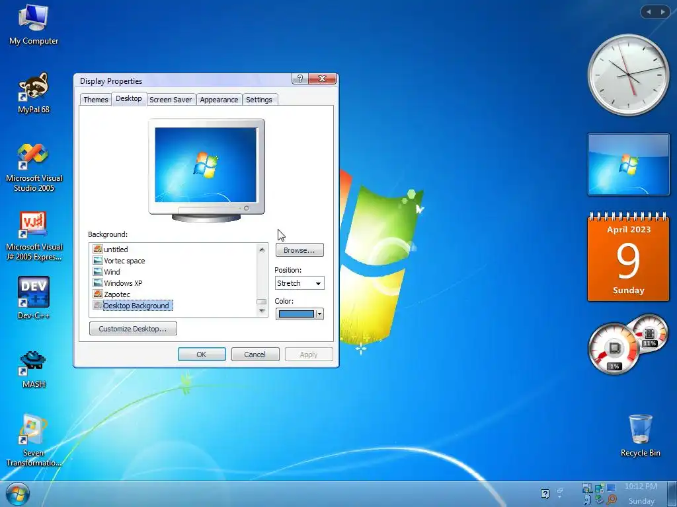
Task: Click the question mark language bar icon
Action: click(x=545, y=494)
